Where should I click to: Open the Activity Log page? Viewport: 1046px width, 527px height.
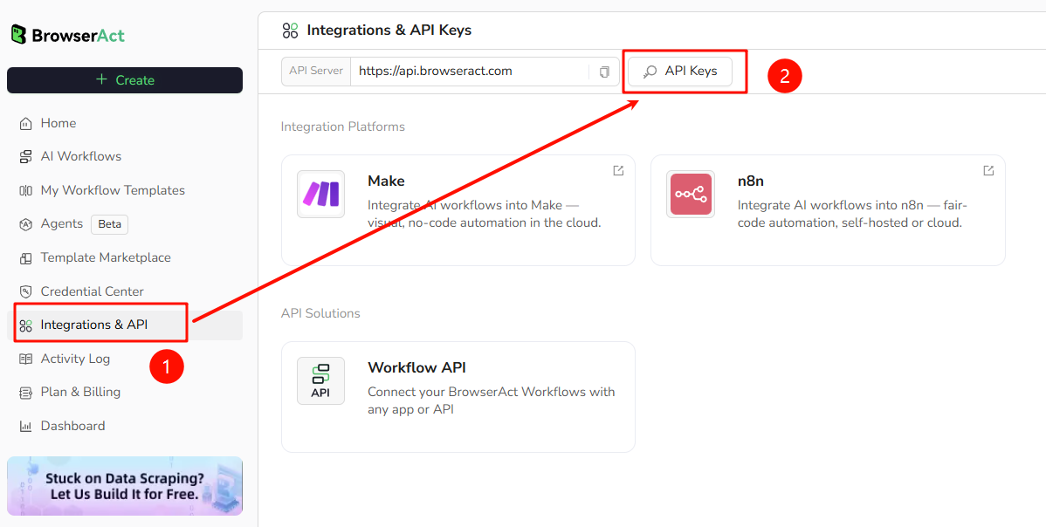click(125, 359)
